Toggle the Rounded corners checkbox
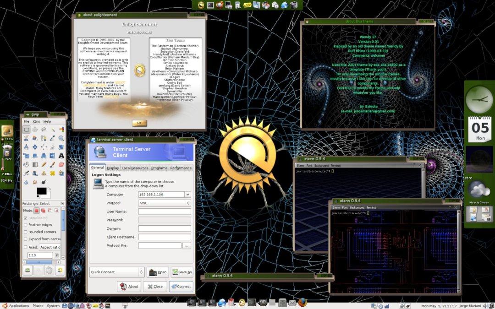 (26, 232)
